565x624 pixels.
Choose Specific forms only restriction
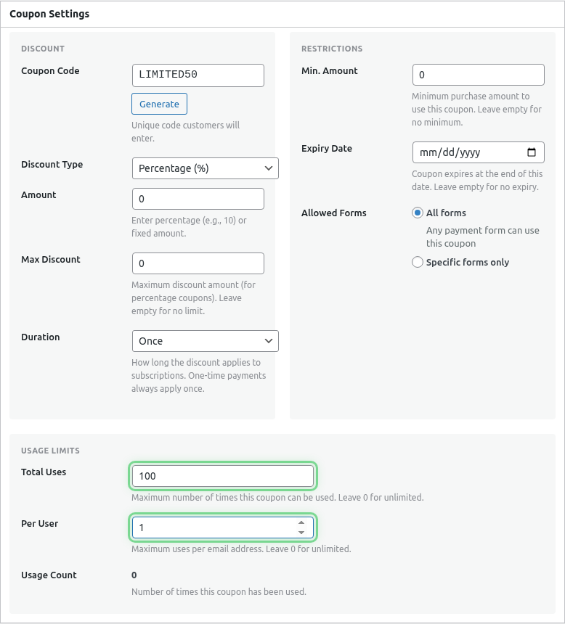click(x=418, y=262)
